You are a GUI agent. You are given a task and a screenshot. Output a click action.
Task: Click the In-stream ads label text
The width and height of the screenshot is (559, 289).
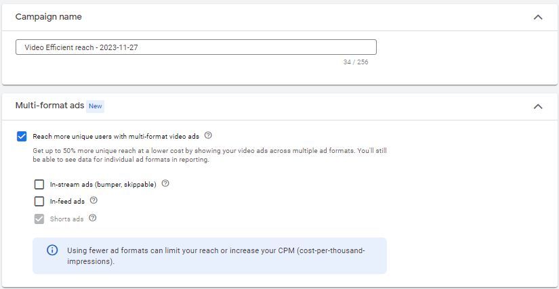point(103,185)
